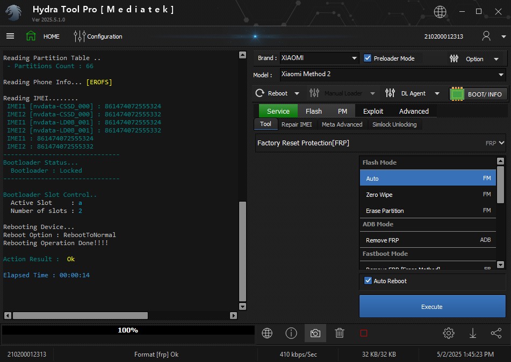Click '410 kbps/Sec' status entry
Viewport: 511px width, 362px height.
pos(298,354)
